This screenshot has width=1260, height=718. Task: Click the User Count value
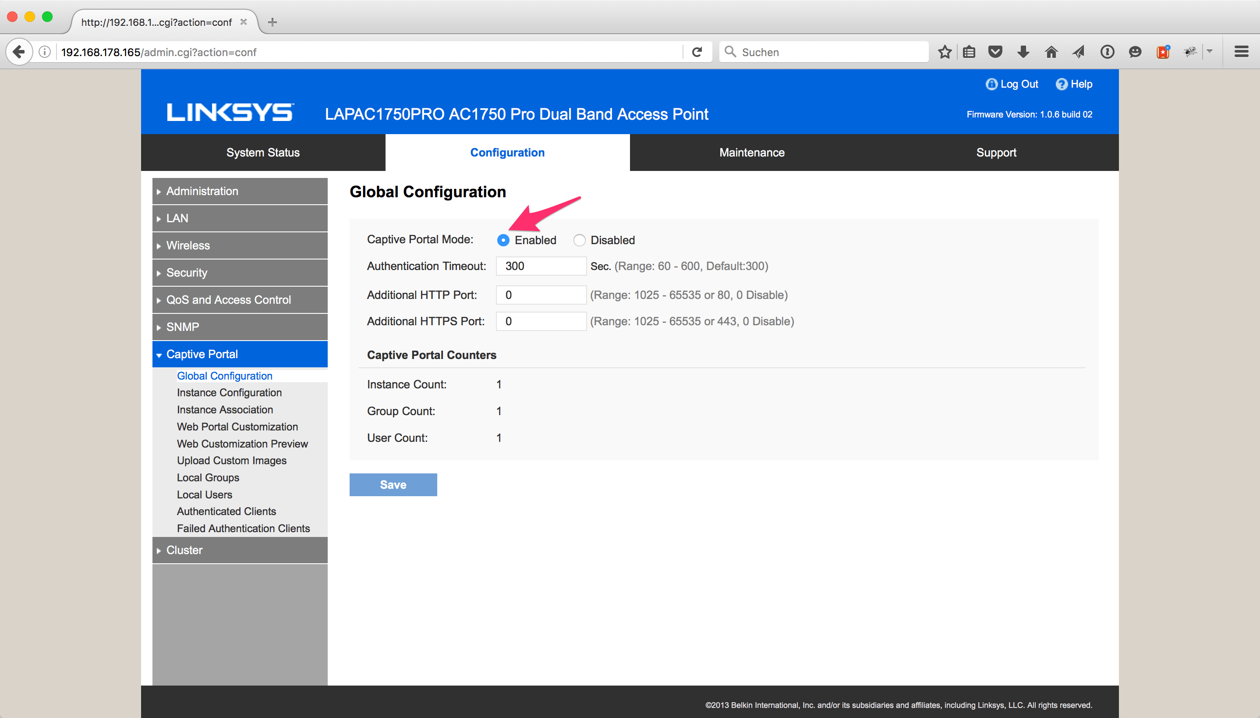[499, 437]
